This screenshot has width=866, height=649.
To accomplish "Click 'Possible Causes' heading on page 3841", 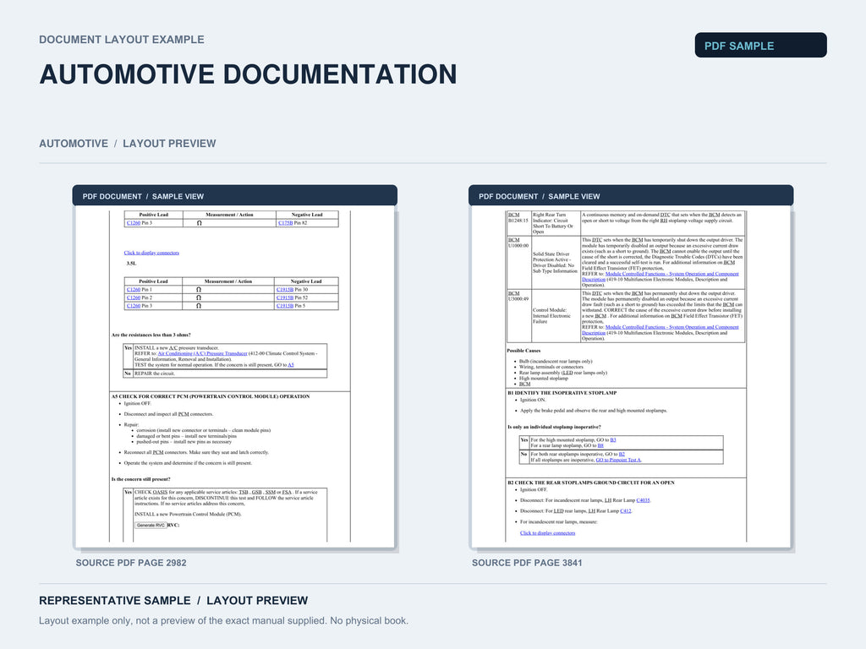I will coord(523,351).
